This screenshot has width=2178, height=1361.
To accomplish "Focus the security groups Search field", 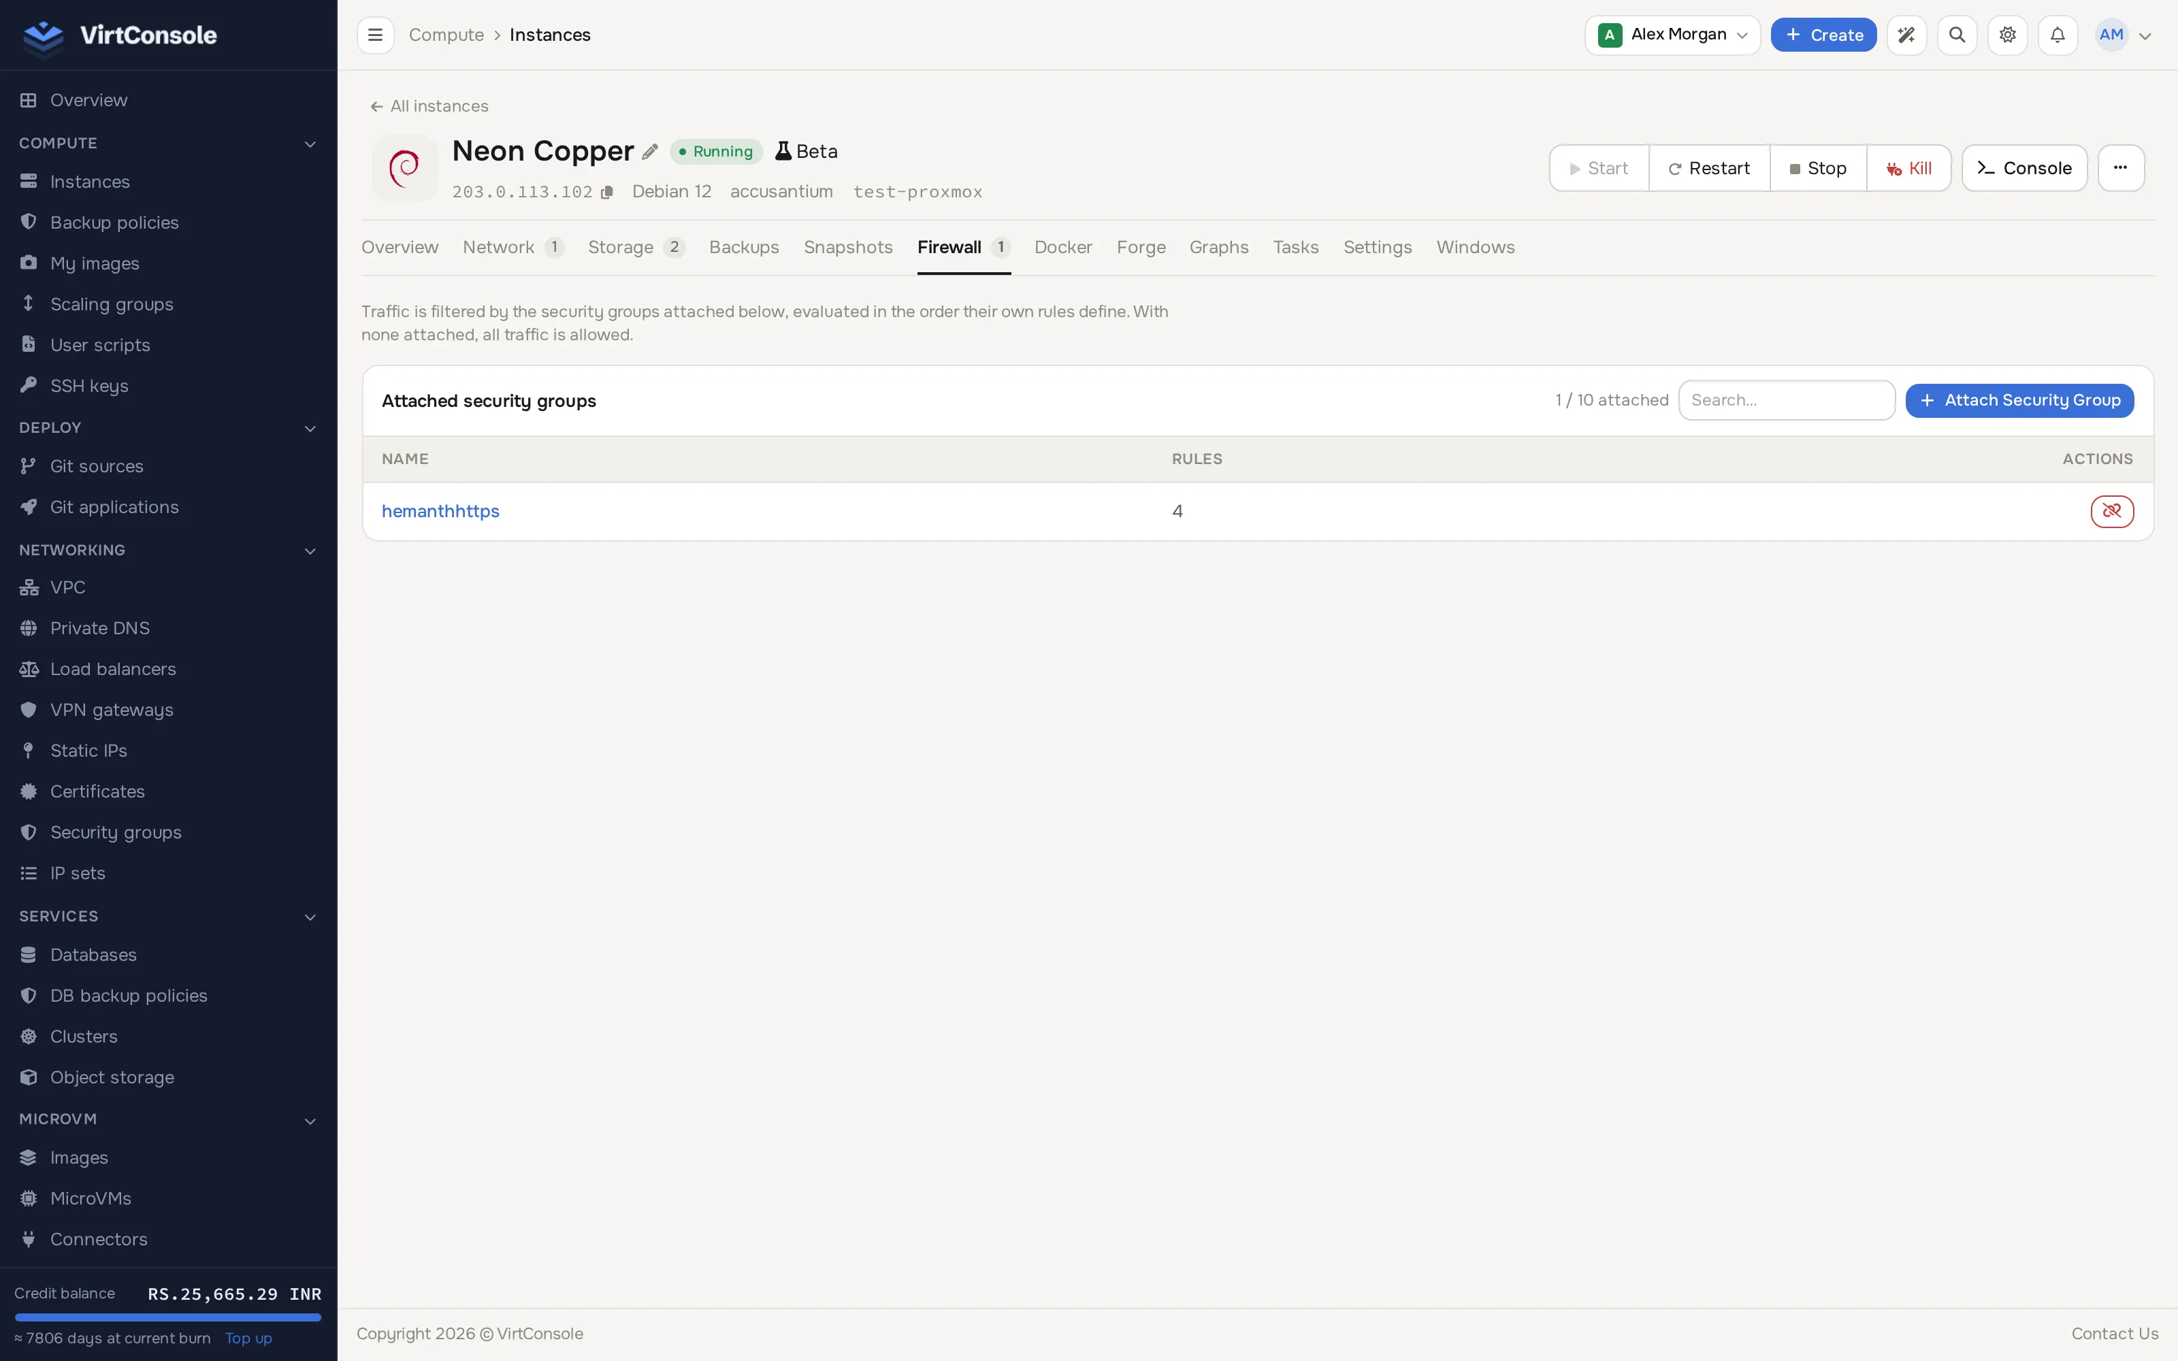I will pos(1787,401).
